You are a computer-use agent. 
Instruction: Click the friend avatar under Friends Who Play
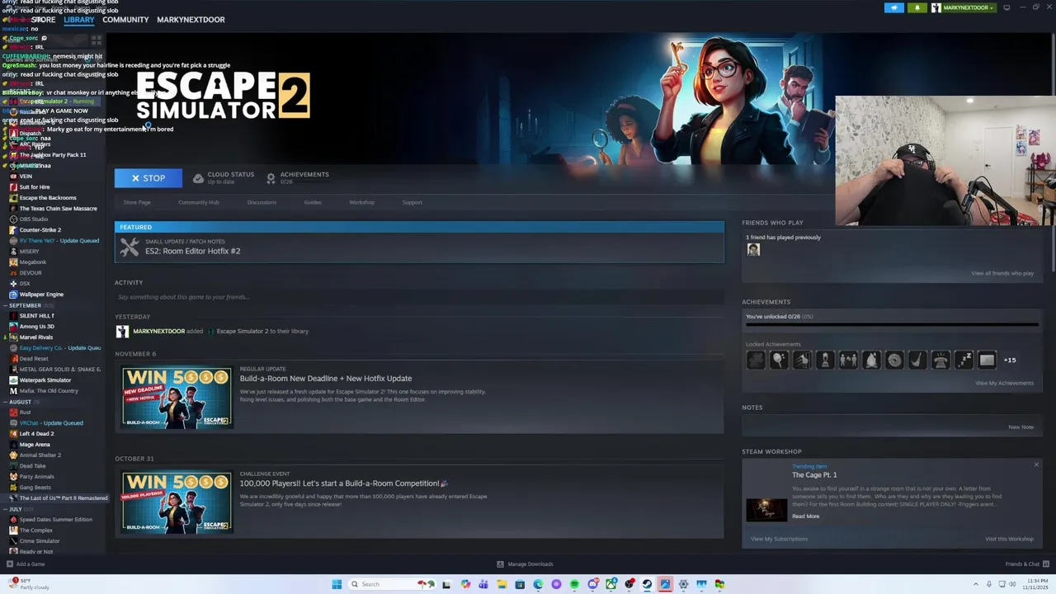(753, 250)
